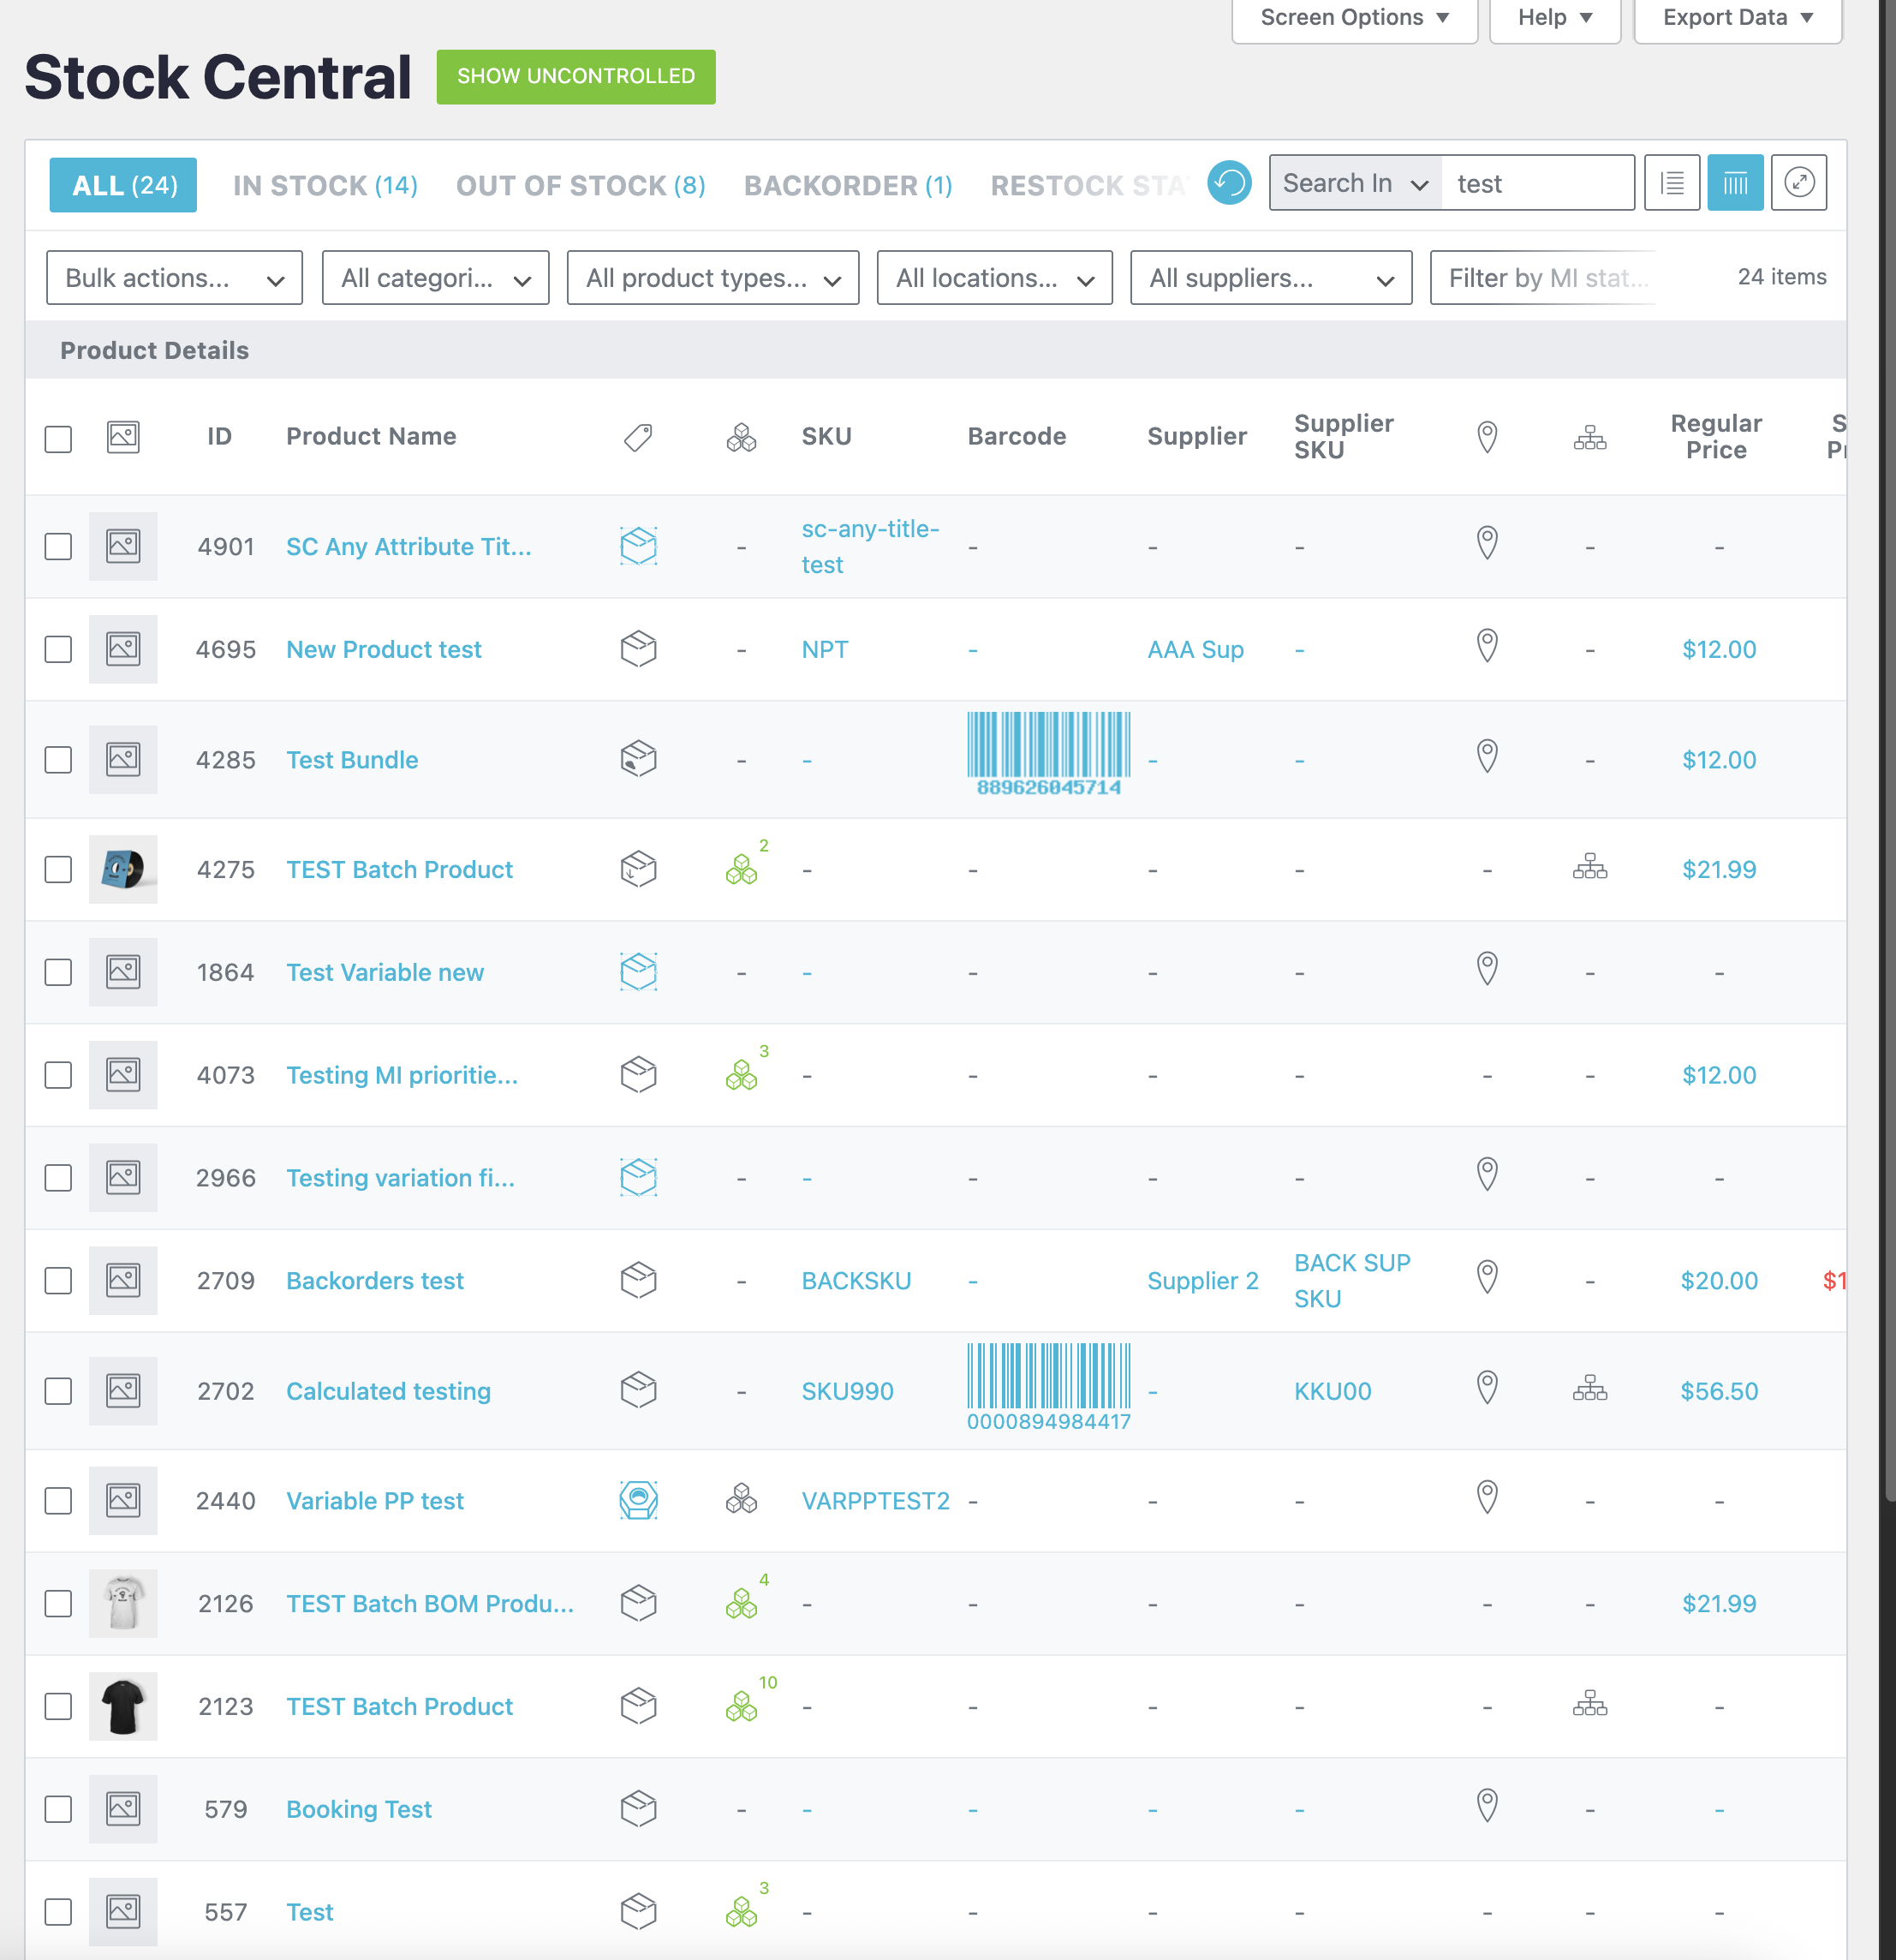
Task: Click the hierarchy icon in TEST Batch Product 4275 row
Action: tap(1589, 867)
